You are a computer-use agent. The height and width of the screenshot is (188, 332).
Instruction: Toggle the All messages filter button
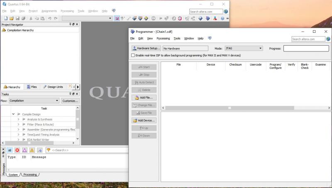click(10, 150)
